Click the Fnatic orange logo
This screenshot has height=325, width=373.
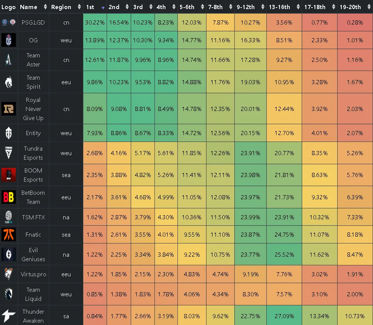pyautogui.click(x=9, y=234)
